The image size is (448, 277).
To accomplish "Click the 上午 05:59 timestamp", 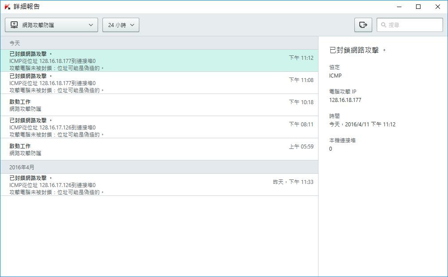I will pyautogui.click(x=301, y=147).
